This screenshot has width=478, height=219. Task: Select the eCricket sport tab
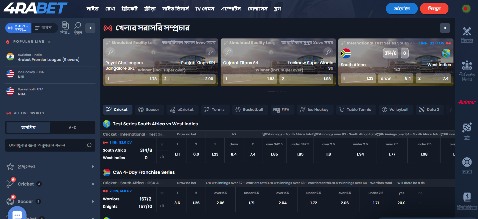tap(182, 110)
